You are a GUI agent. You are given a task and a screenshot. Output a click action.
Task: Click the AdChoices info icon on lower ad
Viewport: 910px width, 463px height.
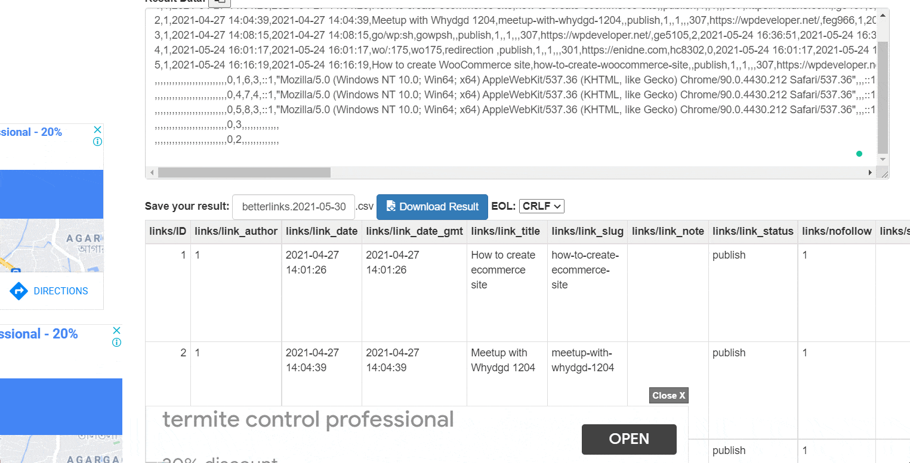click(116, 342)
